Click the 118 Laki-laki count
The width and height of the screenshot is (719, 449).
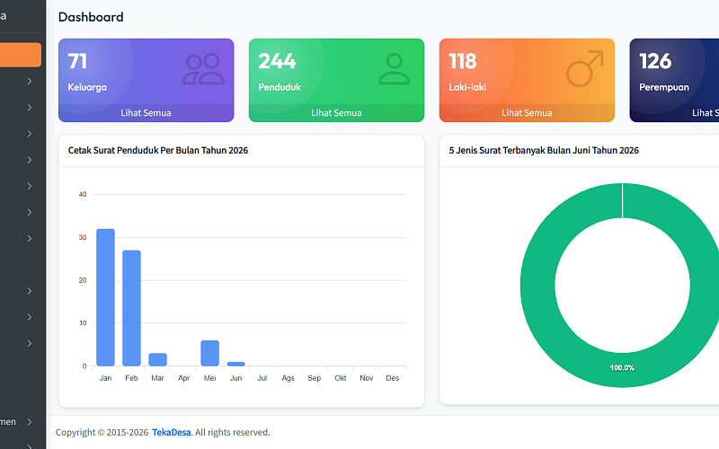(463, 61)
